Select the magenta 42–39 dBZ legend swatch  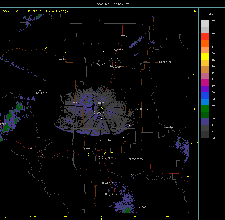(x=205, y=82)
